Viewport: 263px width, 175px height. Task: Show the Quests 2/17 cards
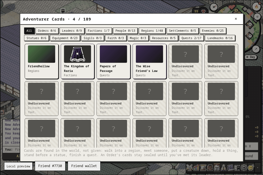coord(191,38)
